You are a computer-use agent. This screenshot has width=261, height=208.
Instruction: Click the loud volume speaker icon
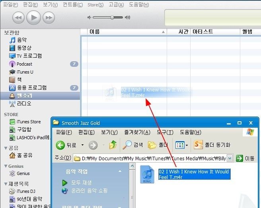(127, 17)
